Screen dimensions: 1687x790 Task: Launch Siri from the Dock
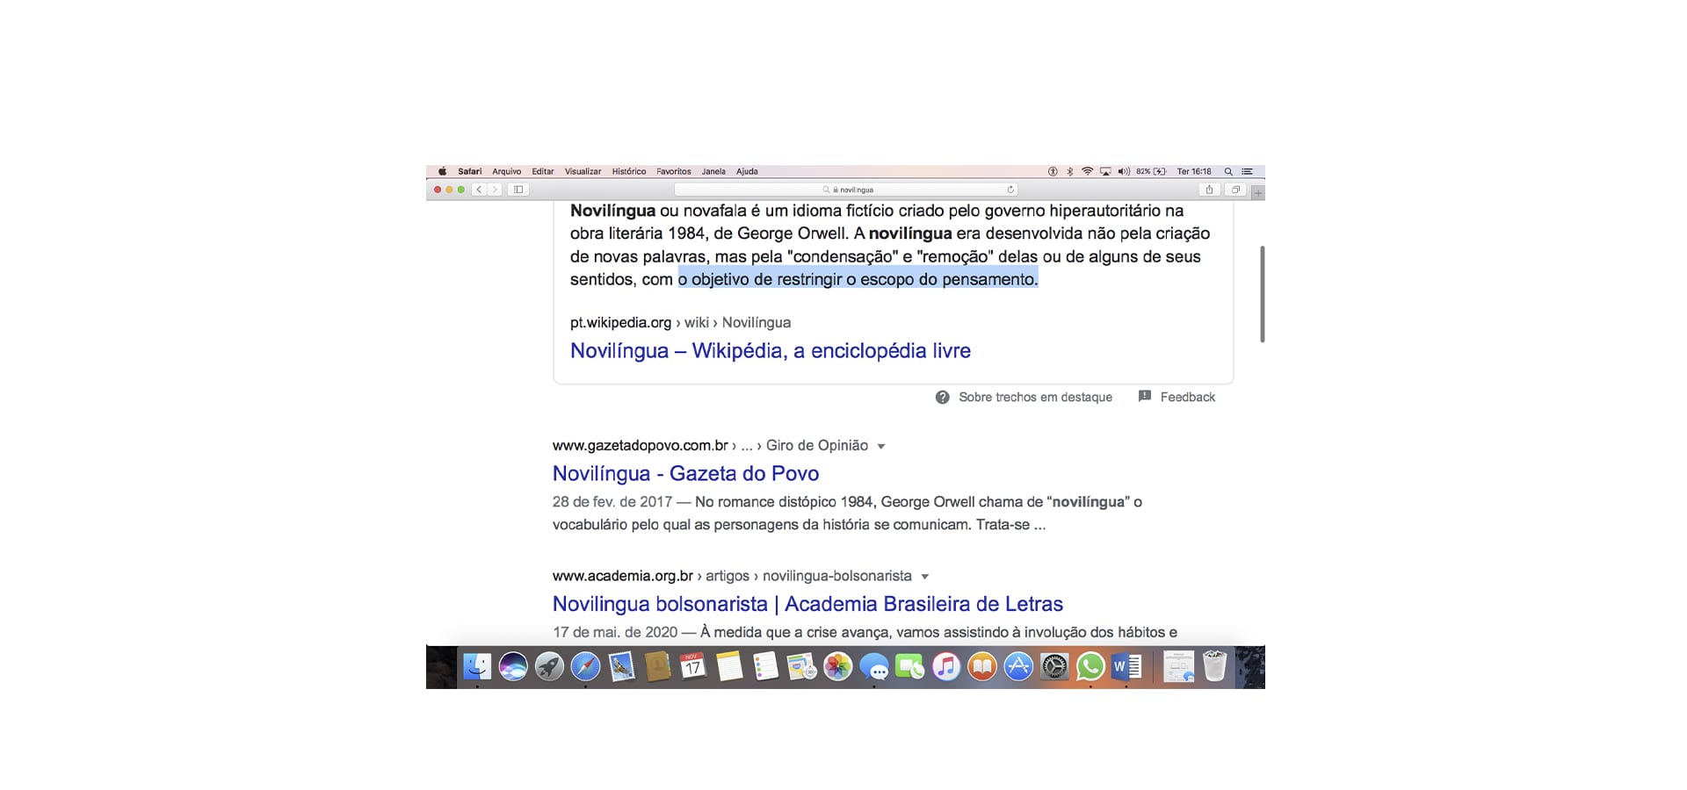513,667
